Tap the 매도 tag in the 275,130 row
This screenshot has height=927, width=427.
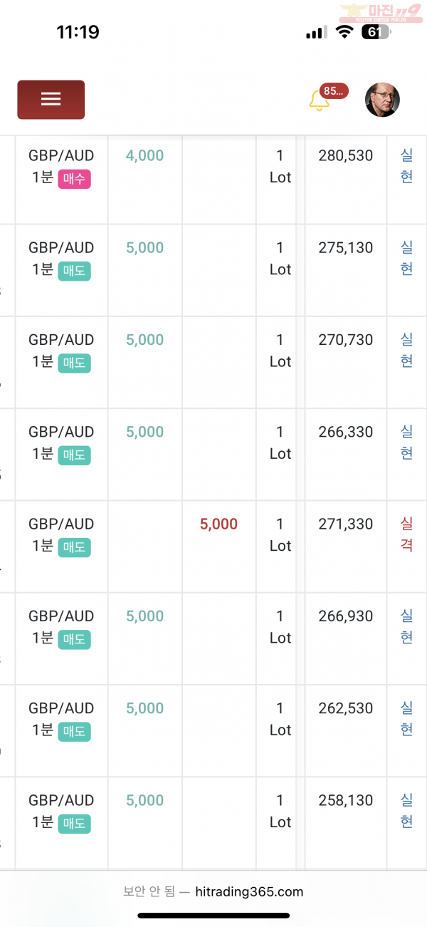[x=75, y=271]
